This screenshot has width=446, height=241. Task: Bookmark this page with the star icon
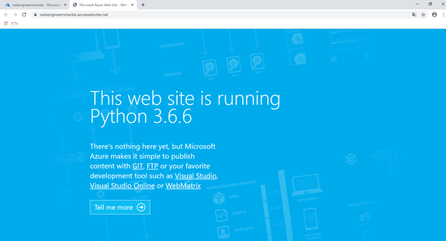(423, 15)
